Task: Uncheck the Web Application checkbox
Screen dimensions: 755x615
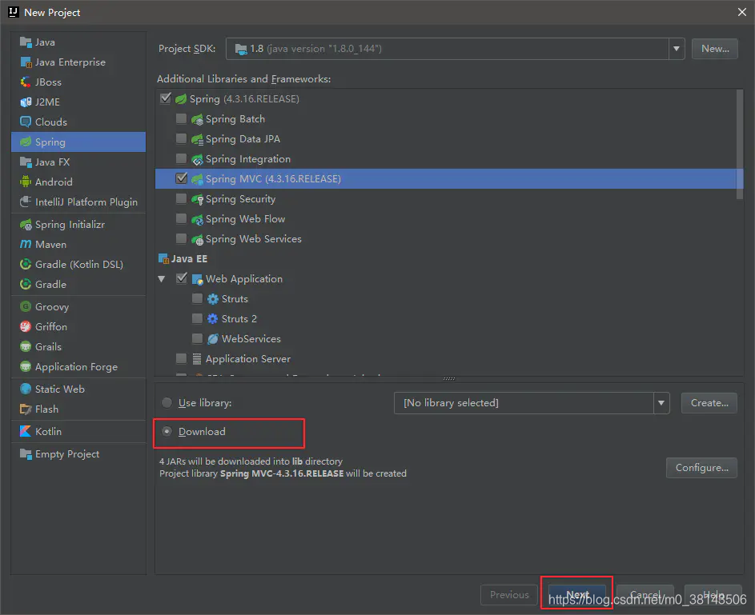Action: (x=182, y=278)
